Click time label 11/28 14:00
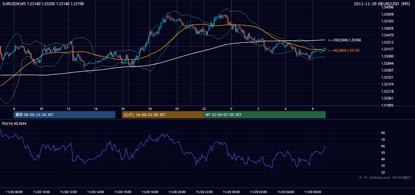The height and width of the screenshot is (195, 415). coord(95,192)
